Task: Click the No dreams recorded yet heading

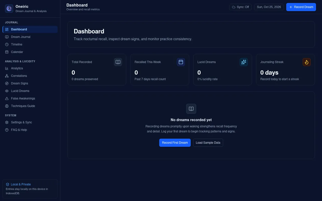Action: coord(191,120)
